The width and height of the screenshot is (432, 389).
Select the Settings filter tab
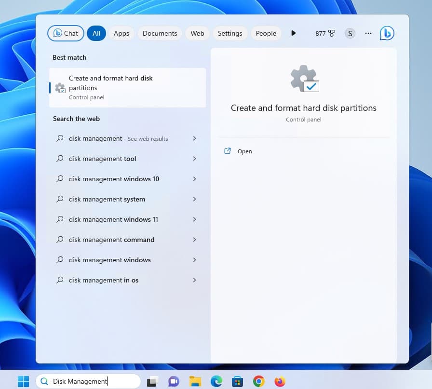tap(229, 33)
